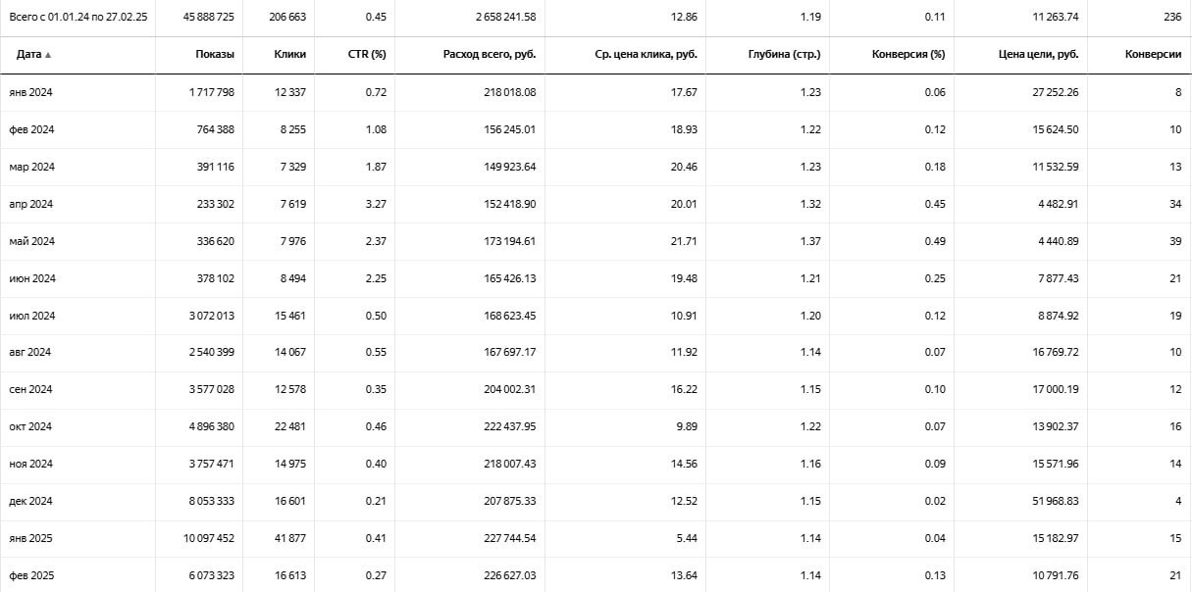Sort the table by the Показы column

click(x=214, y=55)
